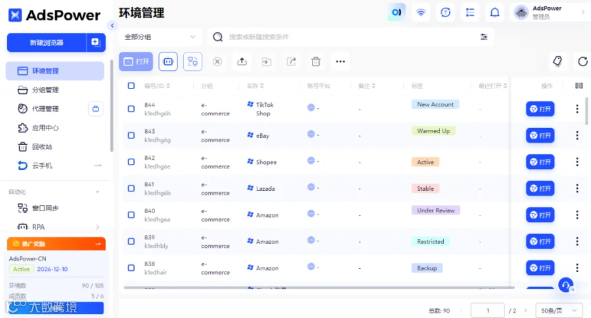Screen dimensions: 591x318
Task: Open the 50条/页 page size dropdown
Action: click(x=559, y=311)
